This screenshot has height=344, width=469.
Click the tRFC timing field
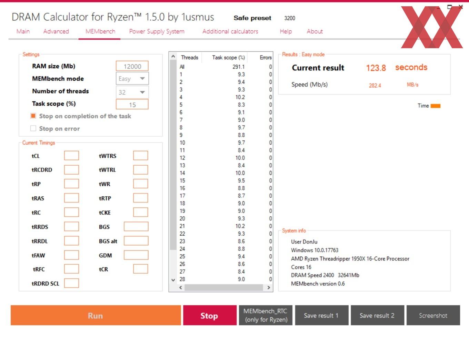point(71,269)
